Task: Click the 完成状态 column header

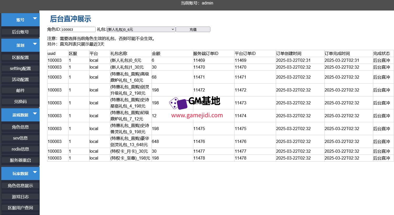Action: [x=383, y=54]
